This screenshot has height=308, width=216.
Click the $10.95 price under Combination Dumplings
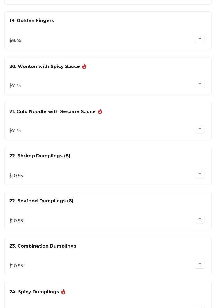[16, 266]
